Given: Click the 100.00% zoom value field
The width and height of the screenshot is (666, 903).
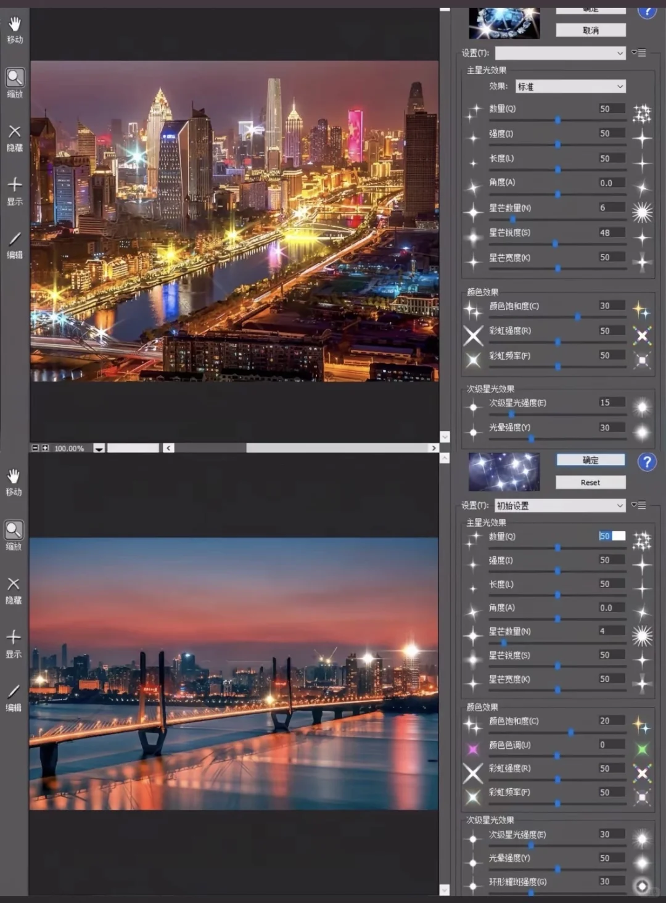Looking at the screenshot, I should tap(71, 448).
